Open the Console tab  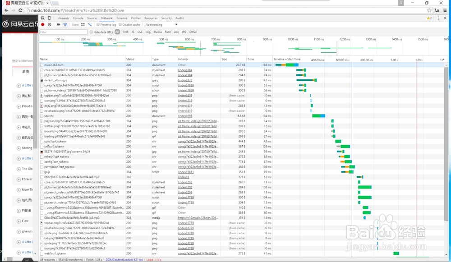click(x=78, y=18)
